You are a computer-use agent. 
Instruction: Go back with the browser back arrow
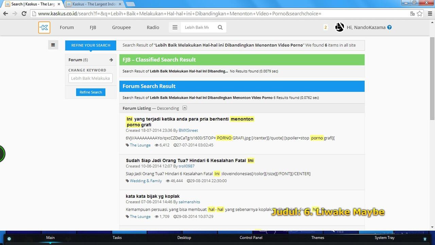[5, 14]
